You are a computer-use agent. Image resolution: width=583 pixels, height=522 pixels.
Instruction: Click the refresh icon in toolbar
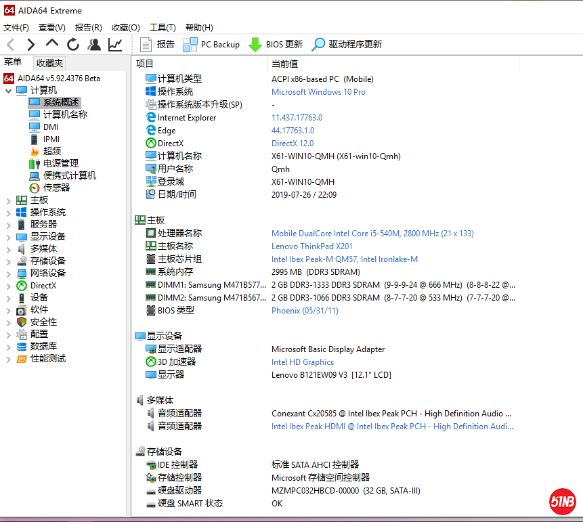pyautogui.click(x=73, y=45)
